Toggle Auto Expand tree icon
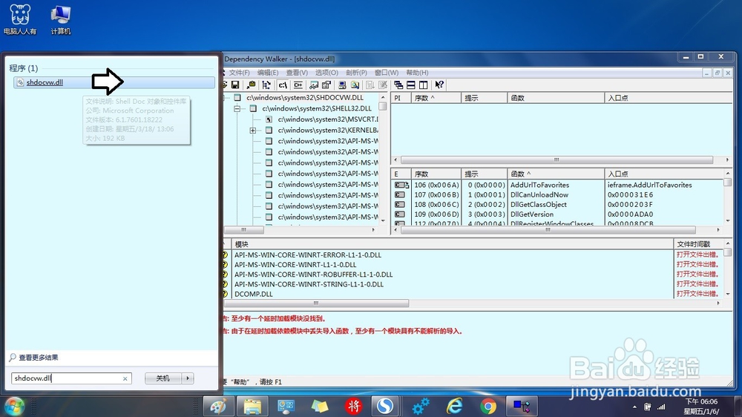 pos(266,85)
